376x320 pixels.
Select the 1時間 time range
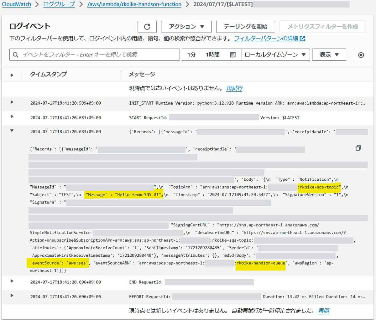(212, 55)
